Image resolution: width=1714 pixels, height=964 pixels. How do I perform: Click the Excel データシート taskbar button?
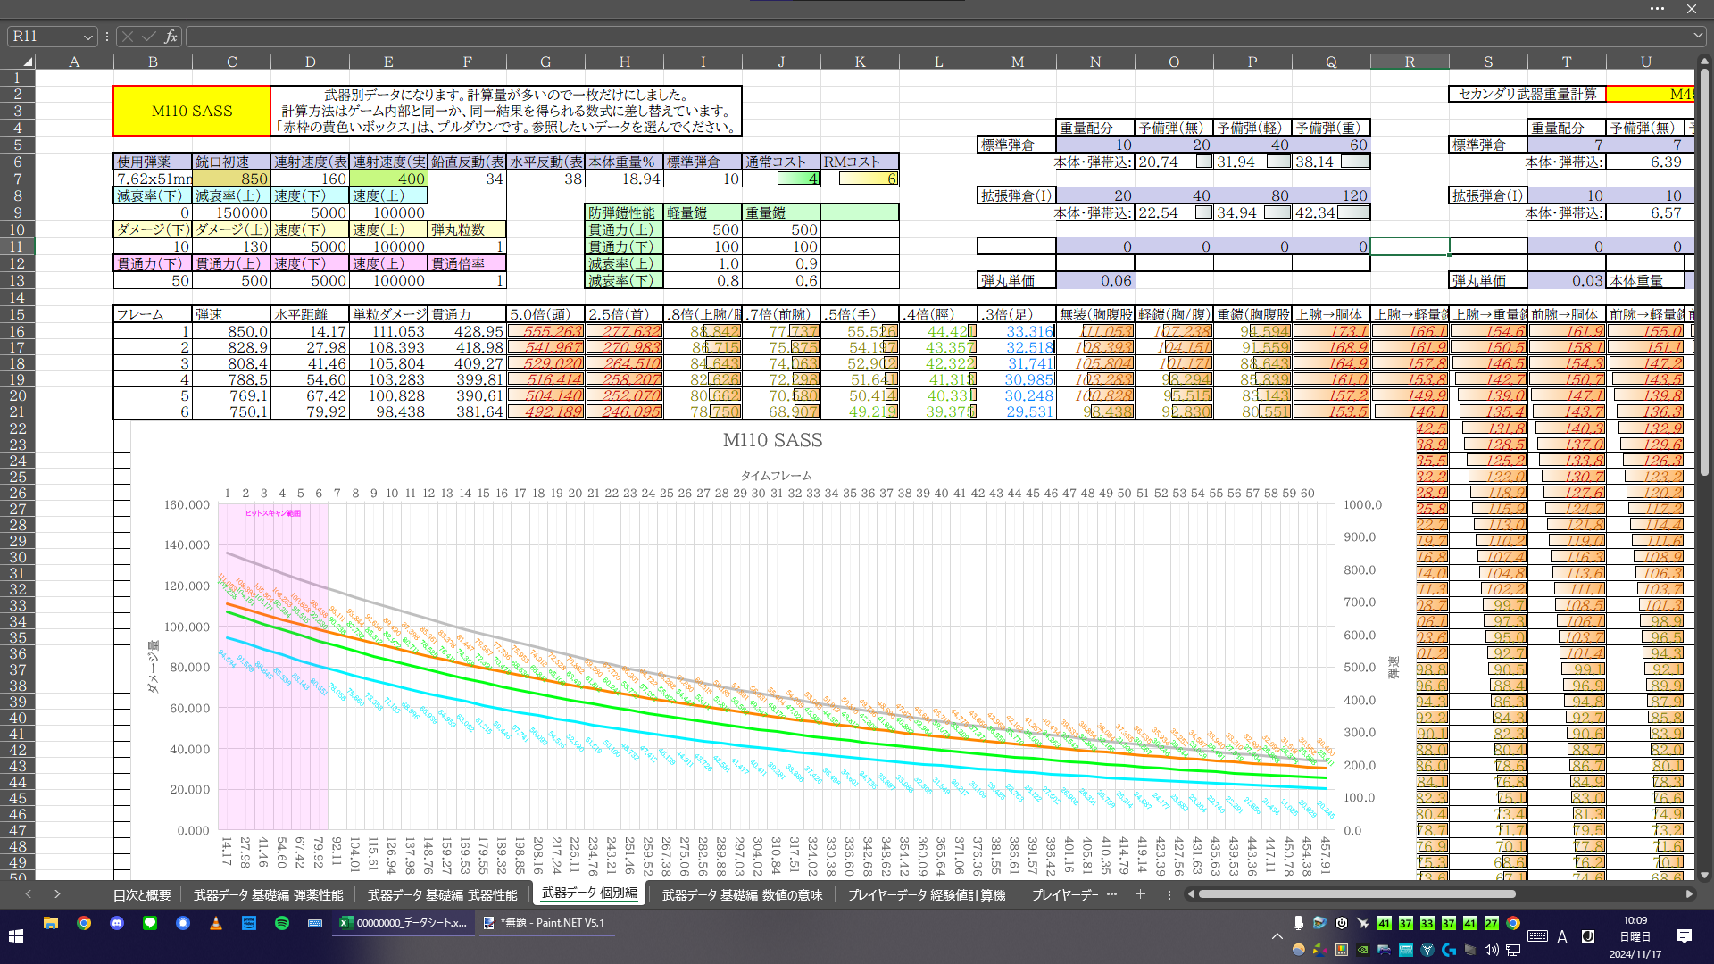click(403, 923)
